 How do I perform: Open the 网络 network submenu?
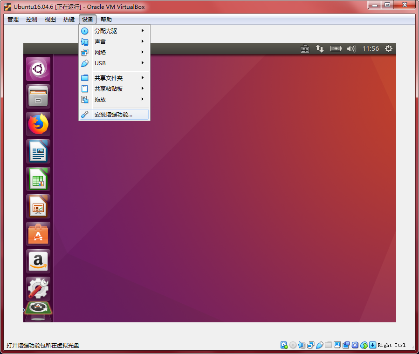point(114,52)
